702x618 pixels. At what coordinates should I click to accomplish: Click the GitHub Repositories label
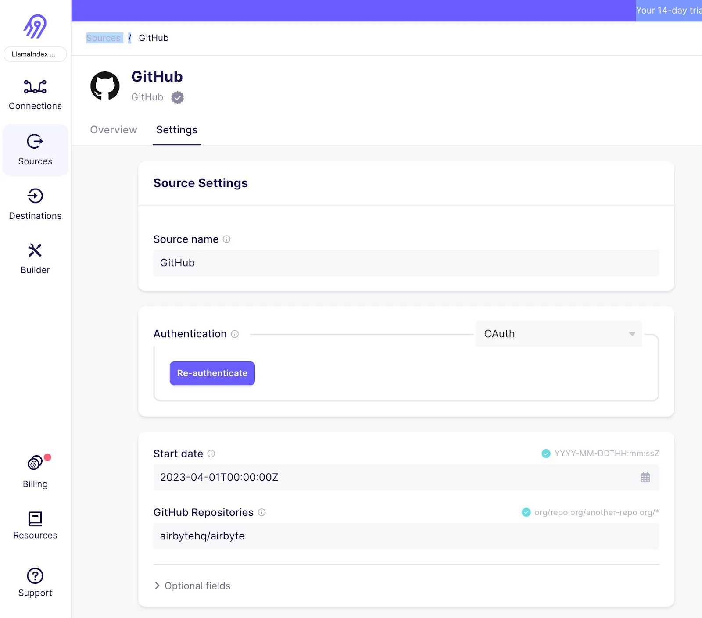[203, 512]
